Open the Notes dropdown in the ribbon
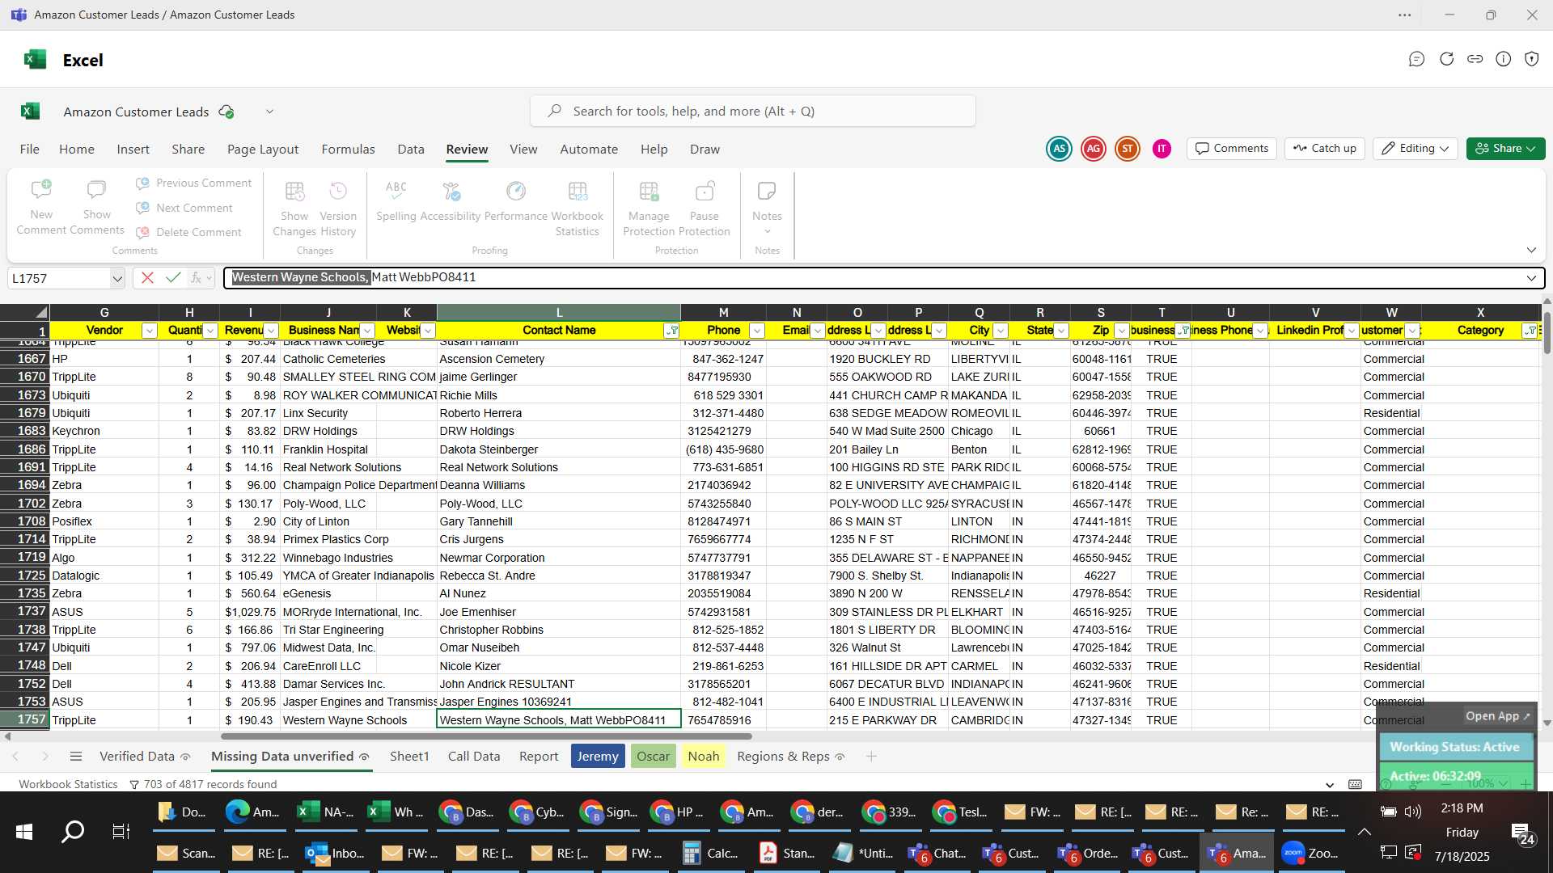1553x873 pixels. [767, 209]
